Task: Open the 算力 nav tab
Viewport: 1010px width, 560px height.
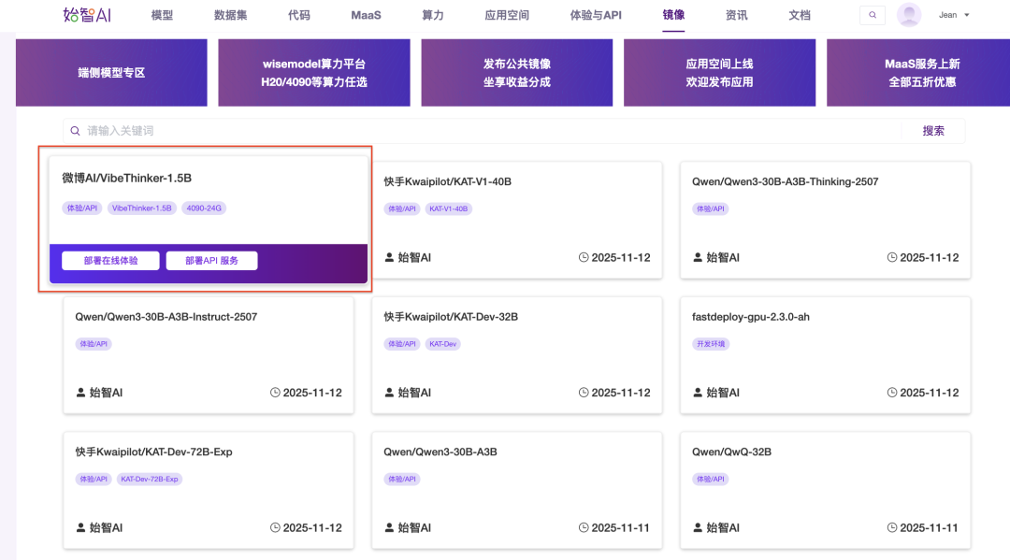Action: tap(433, 15)
